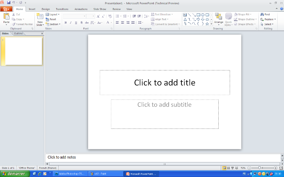This screenshot has height=177, width=284.
Task: Go to the Animations tab
Action: point(81,9)
